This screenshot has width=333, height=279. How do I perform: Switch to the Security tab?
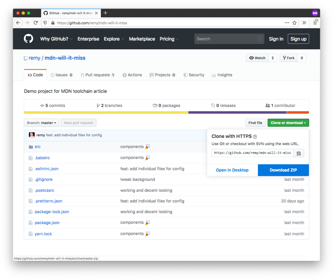coord(193,75)
